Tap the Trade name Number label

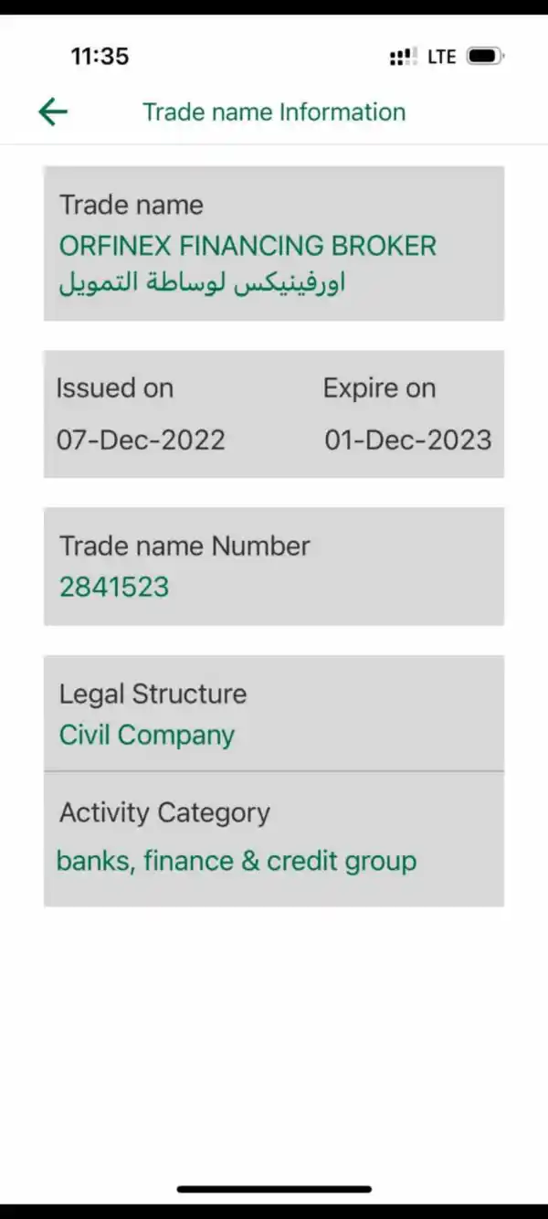coord(184,546)
